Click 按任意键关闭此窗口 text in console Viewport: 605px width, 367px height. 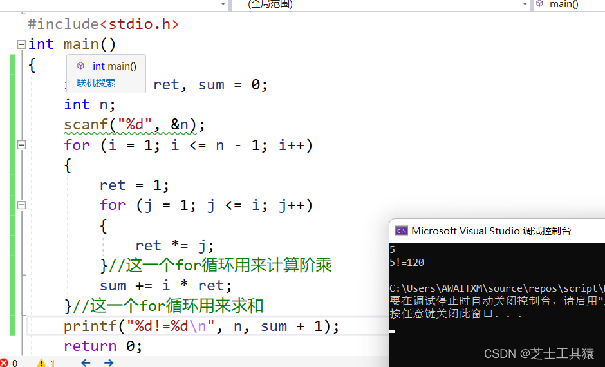[456, 314]
